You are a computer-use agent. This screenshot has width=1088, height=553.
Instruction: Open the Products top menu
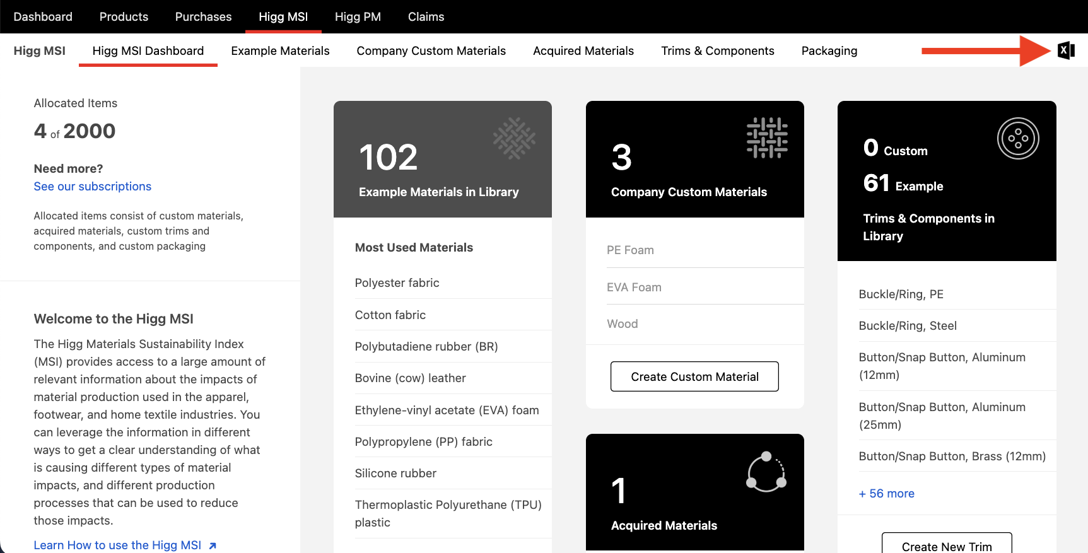pos(124,16)
